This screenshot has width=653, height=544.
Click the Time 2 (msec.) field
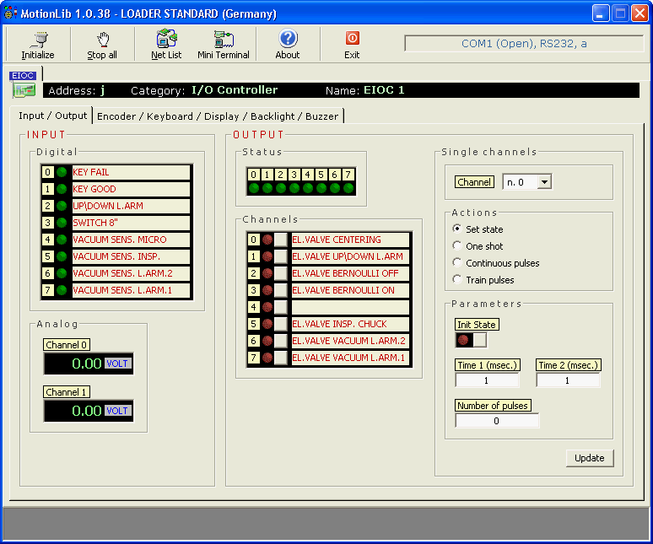coord(568,380)
